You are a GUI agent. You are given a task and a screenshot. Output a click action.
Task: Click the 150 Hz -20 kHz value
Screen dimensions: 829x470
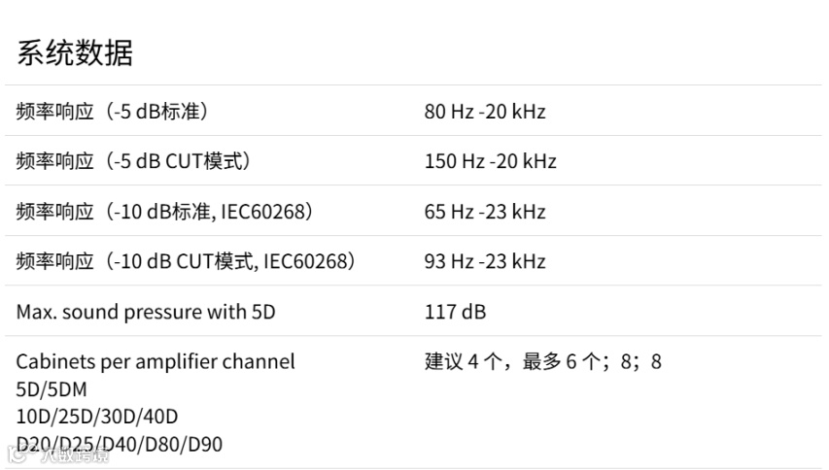[x=490, y=161]
